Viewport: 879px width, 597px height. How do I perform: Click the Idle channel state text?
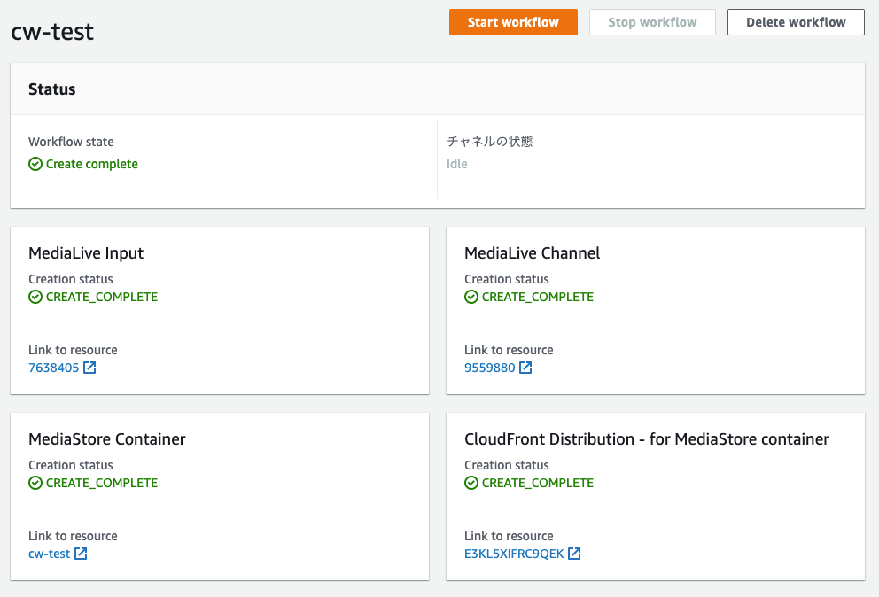pos(457,164)
